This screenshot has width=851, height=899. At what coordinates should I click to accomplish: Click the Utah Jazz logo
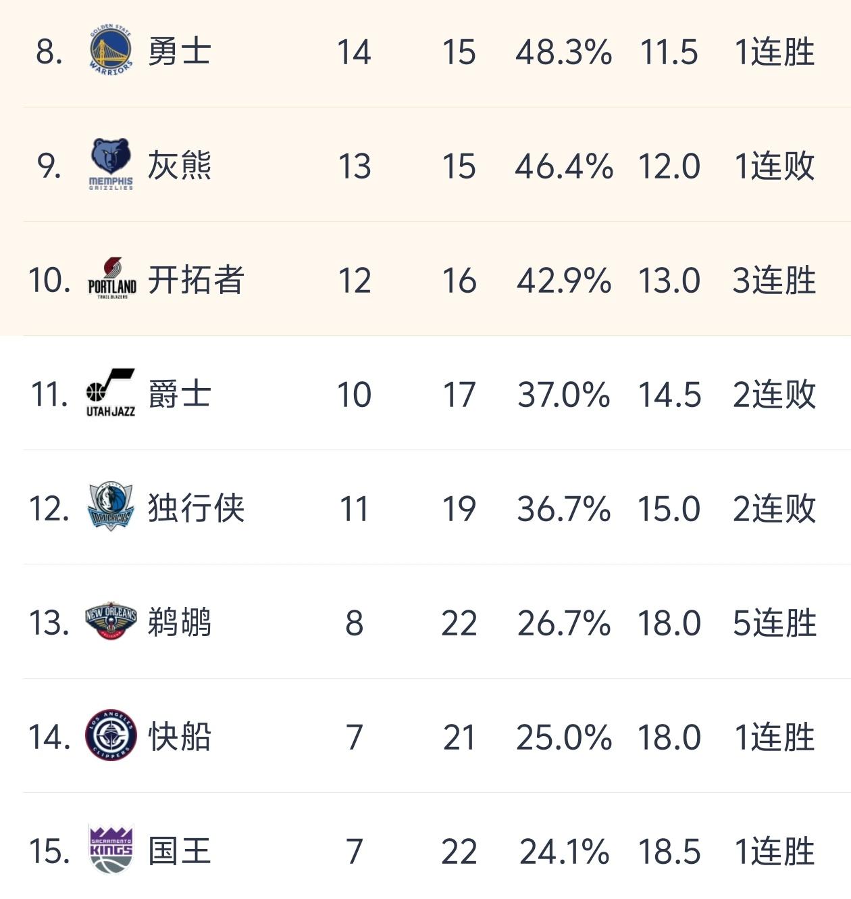click(111, 393)
